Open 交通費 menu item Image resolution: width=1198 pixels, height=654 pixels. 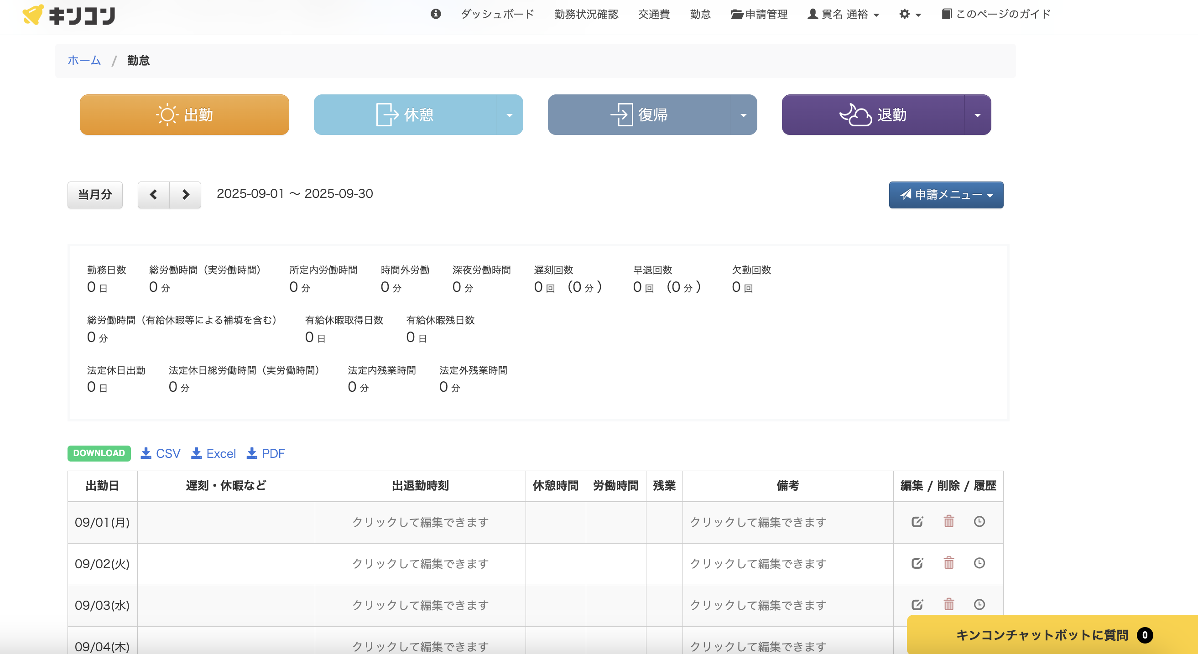click(653, 14)
